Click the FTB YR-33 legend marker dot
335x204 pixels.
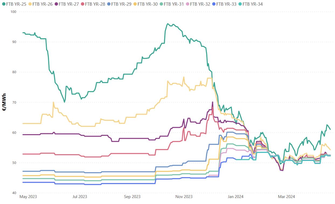[214, 4]
